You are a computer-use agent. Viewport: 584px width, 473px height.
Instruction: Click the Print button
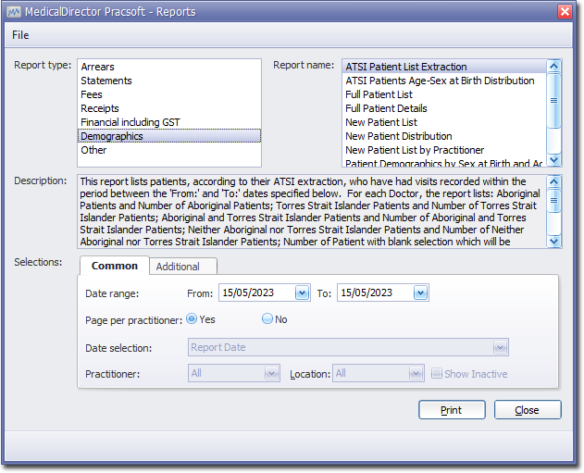(452, 410)
